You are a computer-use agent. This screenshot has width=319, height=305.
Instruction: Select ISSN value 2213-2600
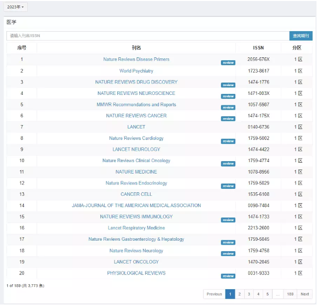click(x=259, y=228)
